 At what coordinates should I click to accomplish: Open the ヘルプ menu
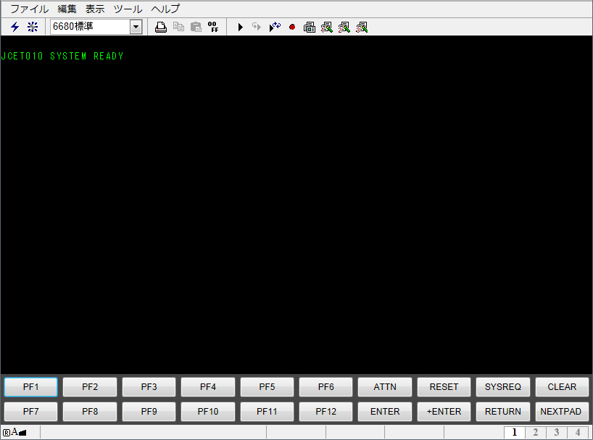[165, 9]
